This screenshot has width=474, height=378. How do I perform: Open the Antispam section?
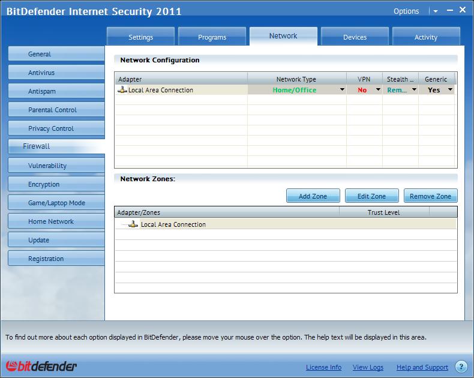[56, 91]
